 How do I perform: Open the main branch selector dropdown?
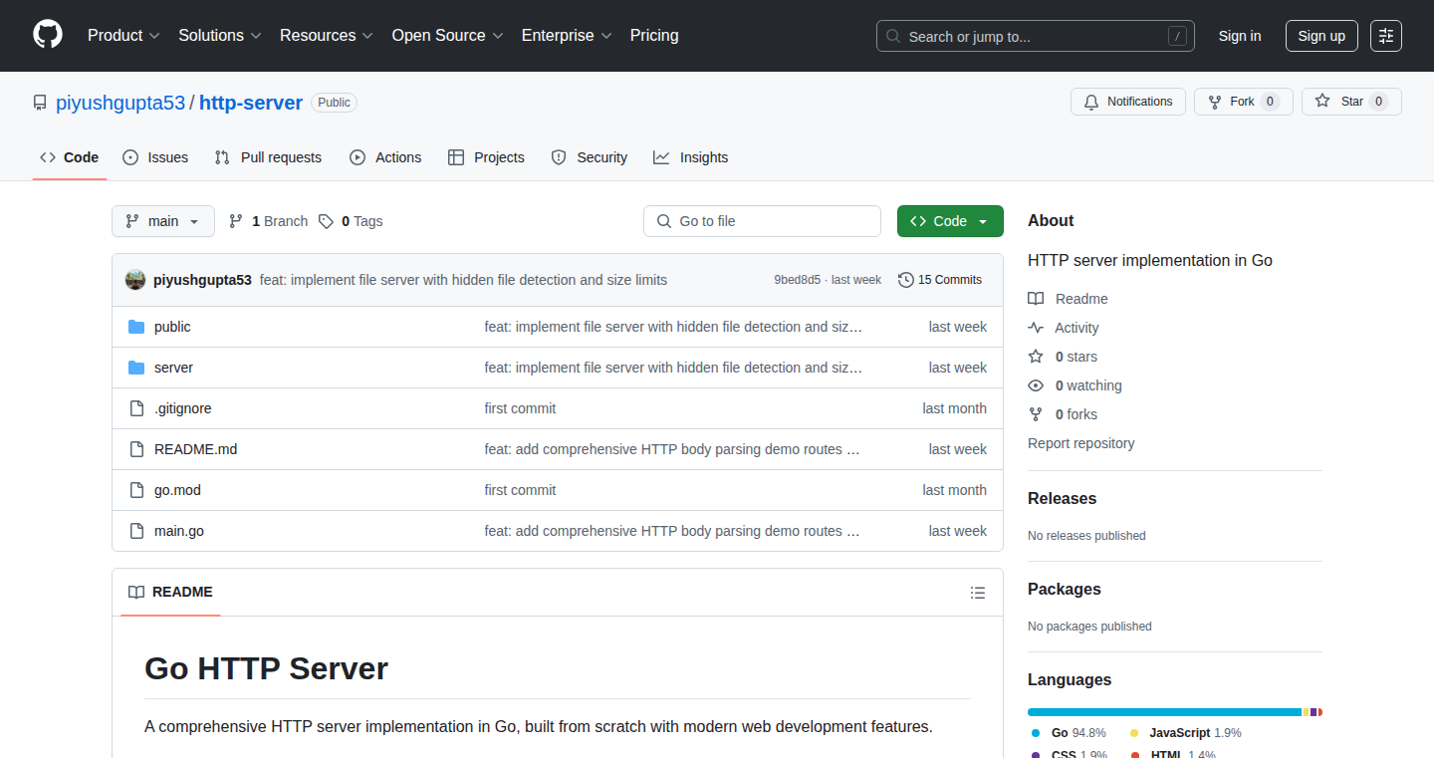coord(163,221)
